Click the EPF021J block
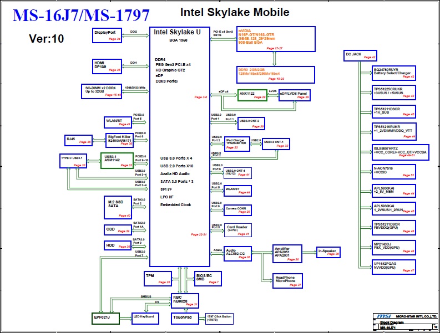The height and width of the screenshot is (333, 440). (x=106, y=319)
